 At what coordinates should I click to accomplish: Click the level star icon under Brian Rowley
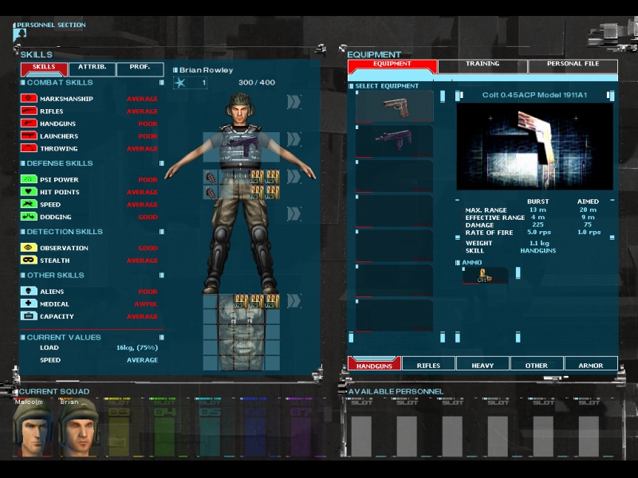tap(181, 83)
